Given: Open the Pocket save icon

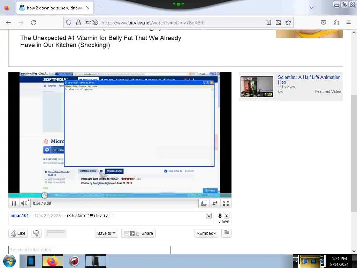Looking at the screenshot, I should [x=323, y=22].
